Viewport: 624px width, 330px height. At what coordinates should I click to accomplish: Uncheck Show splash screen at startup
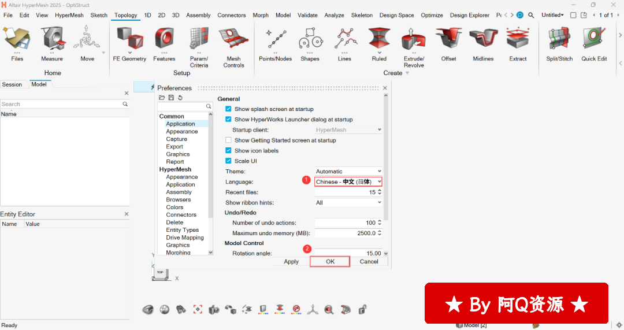point(228,109)
